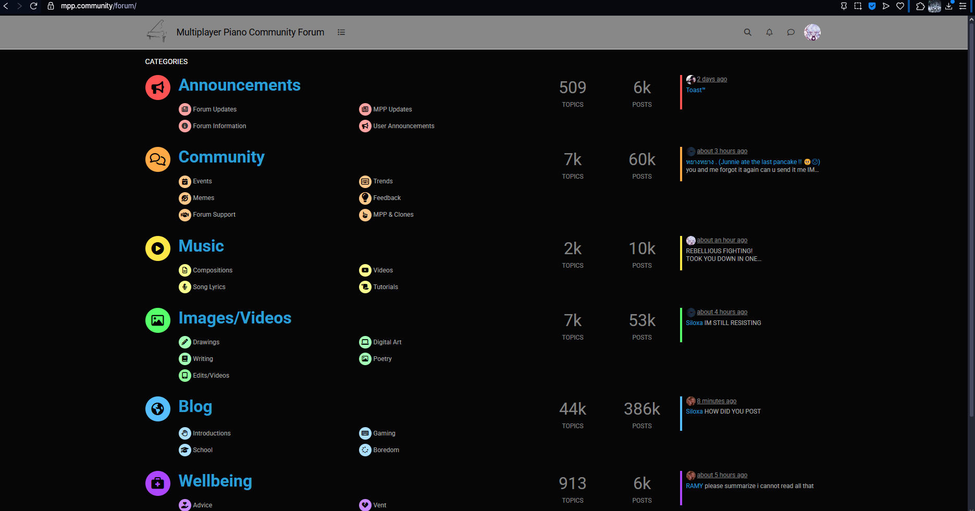975x511 pixels.
Task: Open the chat bubble icon
Action: [791, 32]
